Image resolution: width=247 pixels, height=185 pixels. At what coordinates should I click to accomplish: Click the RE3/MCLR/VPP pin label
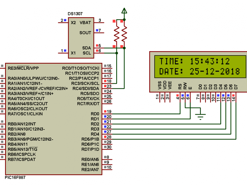pyautogui.click(x=23, y=68)
